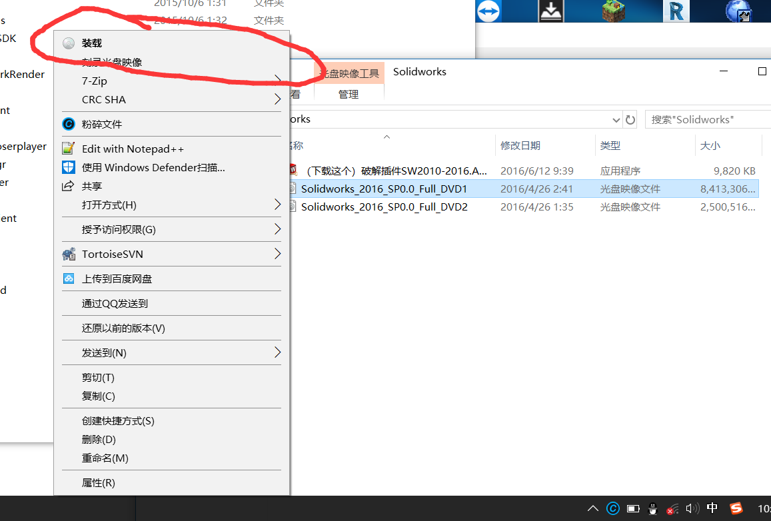Click the volume speaker tray icon
The height and width of the screenshot is (521, 771).
(x=692, y=509)
